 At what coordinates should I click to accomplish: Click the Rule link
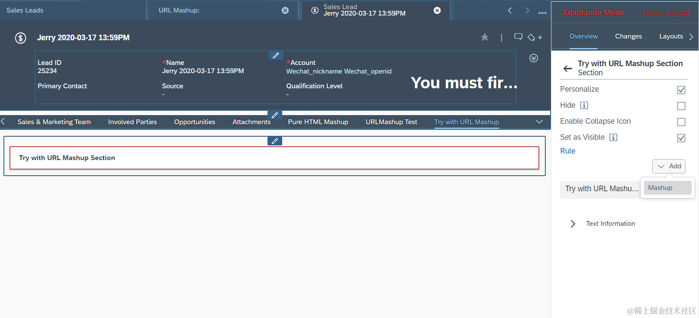pos(567,151)
